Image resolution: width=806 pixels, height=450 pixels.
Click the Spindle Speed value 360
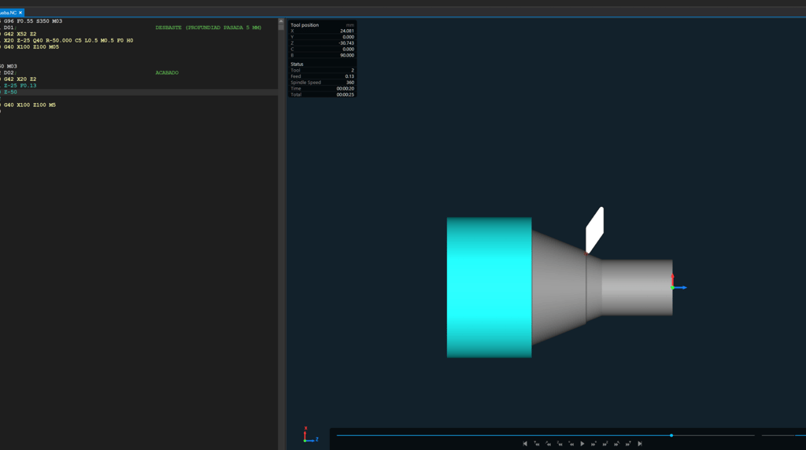(x=350, y=83)
